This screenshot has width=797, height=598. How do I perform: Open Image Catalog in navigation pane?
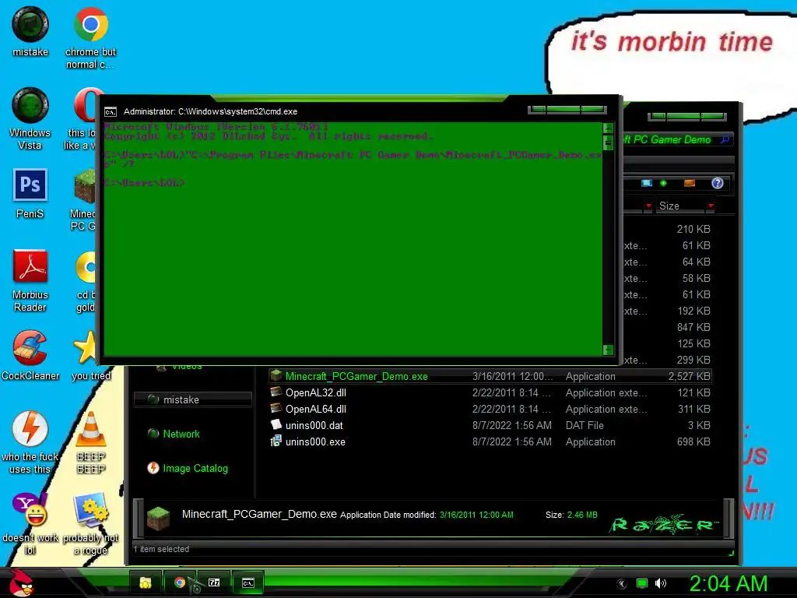[188, 468]
